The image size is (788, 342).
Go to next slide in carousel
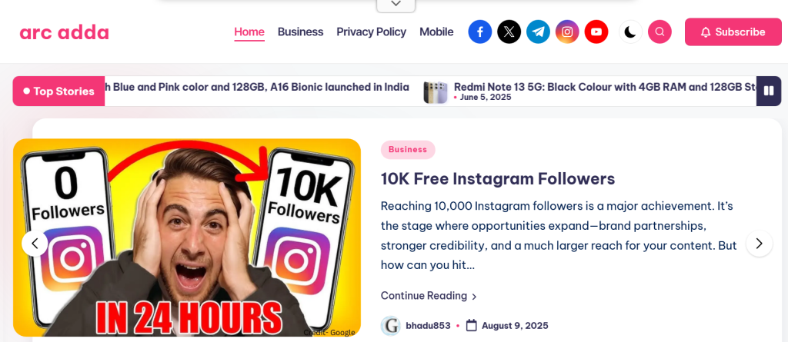[x=760, y=244]
